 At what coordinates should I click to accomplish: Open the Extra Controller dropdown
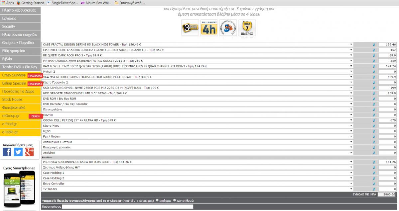tap(197, 183)
